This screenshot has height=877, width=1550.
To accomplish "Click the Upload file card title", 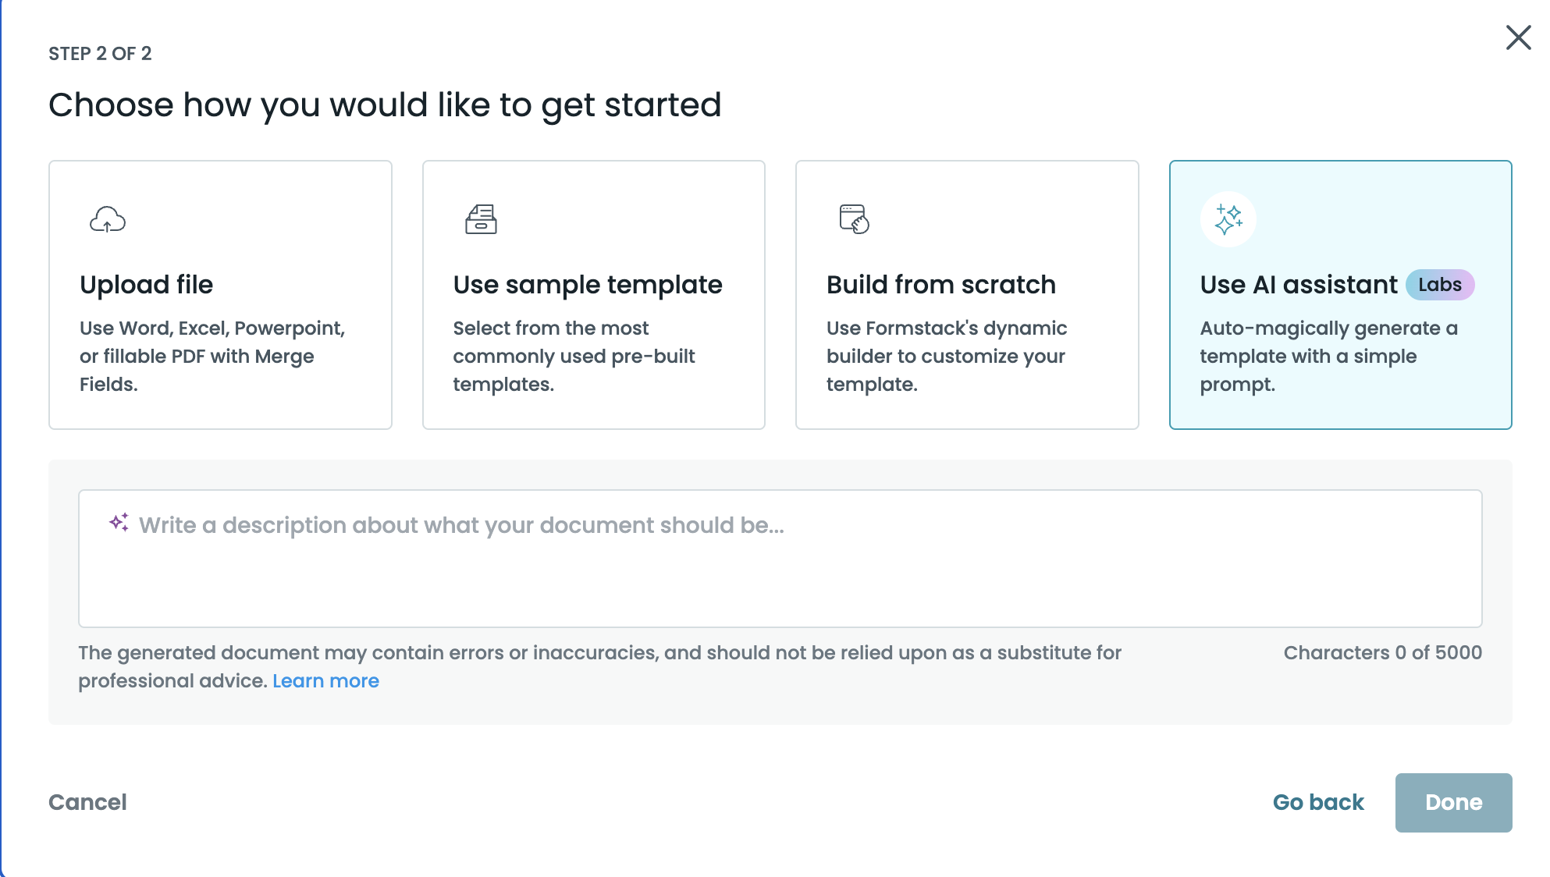I will [x=146, y=284].
